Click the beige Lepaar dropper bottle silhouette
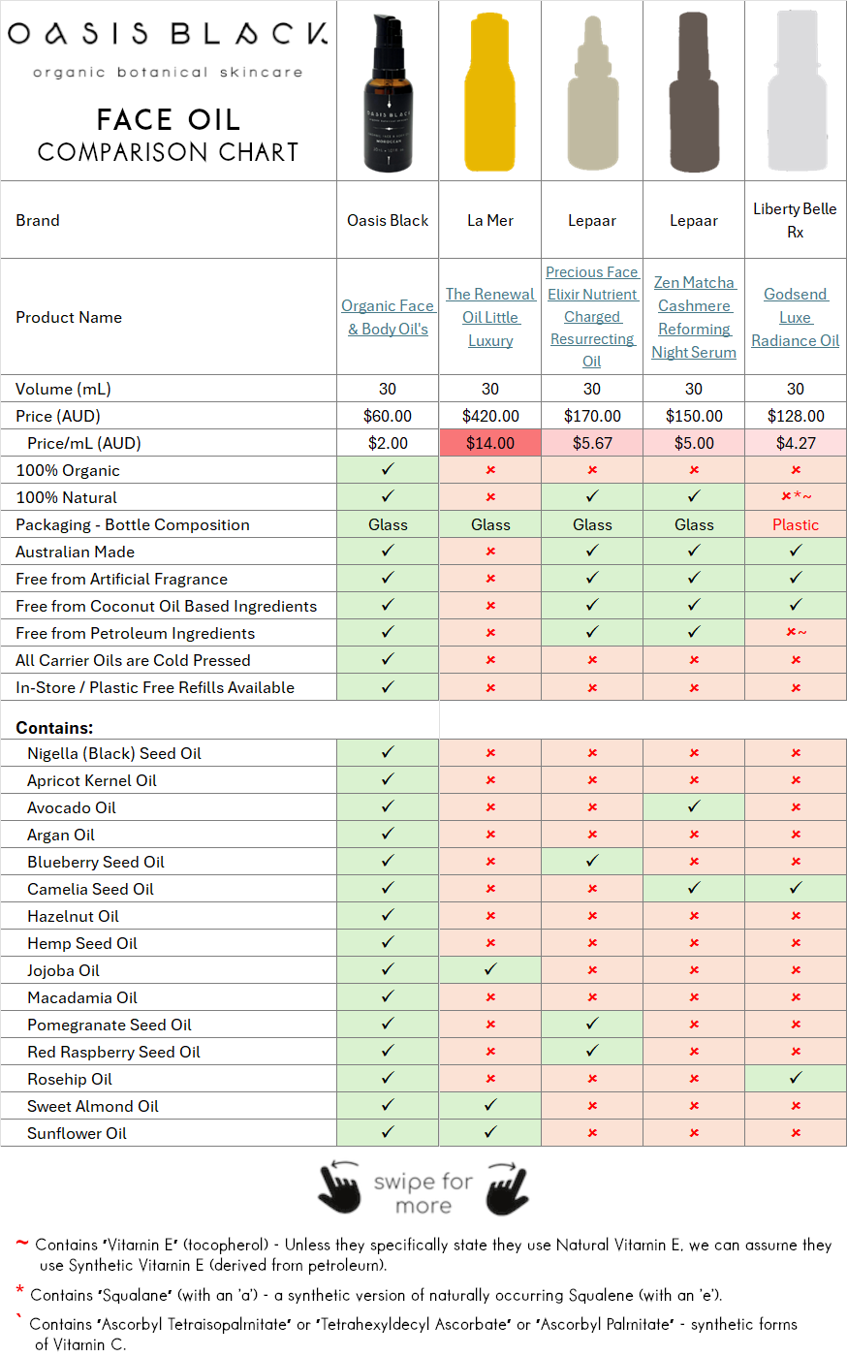Screen dimensions: 847x1357 pyautogui.click(x=592, y=94)
